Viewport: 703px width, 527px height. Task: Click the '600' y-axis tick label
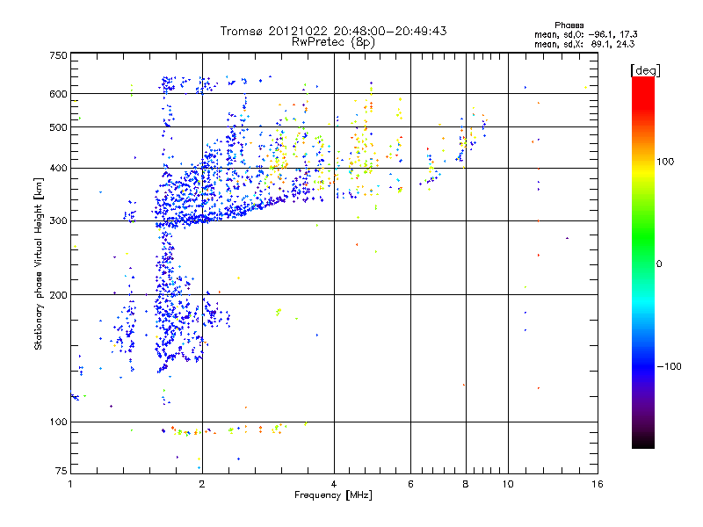coord(58,94)
